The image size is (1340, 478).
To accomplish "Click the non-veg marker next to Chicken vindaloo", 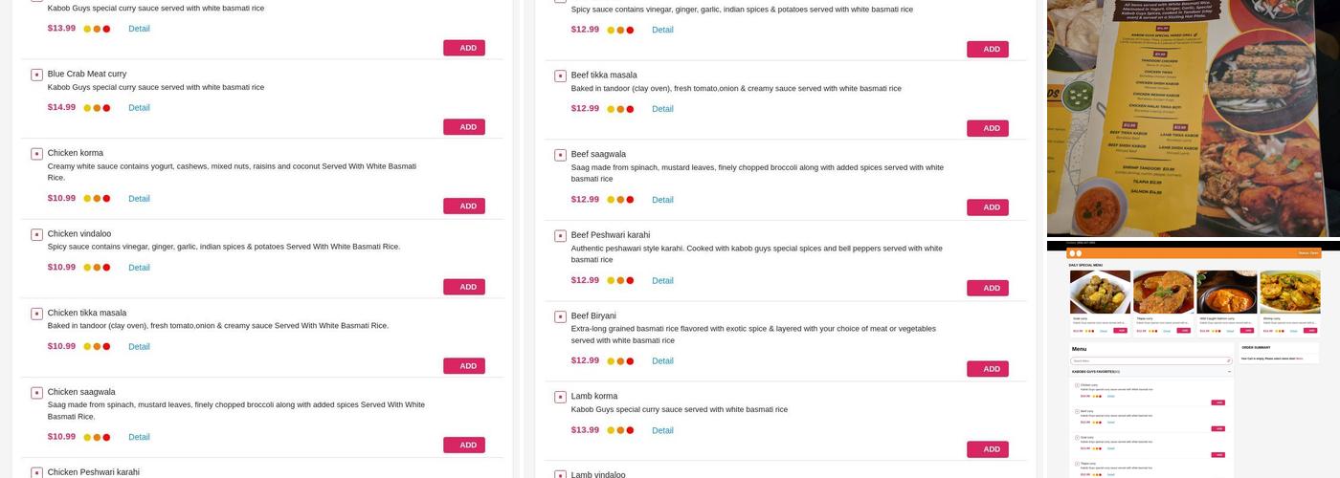I will (x=36, y=234).
